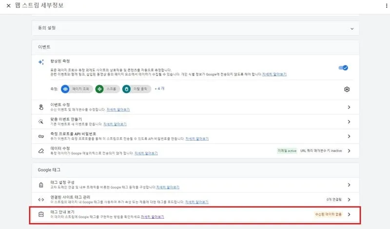Open 자세히 알아보기 link under 데이터 수정

[x=146, y=153]
